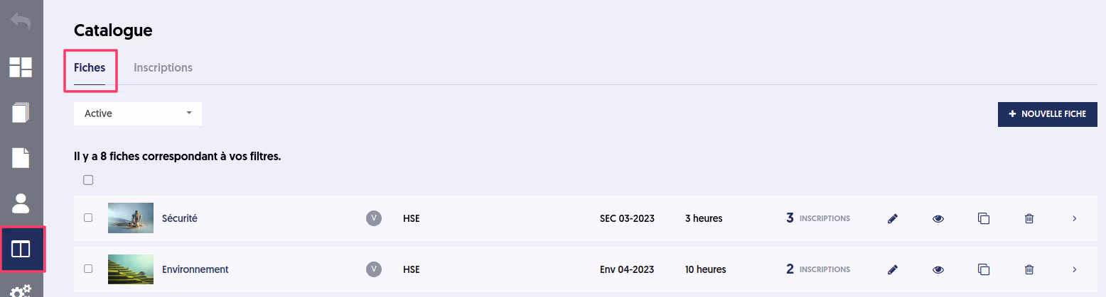The width and height of the screenshot is (1106, 297).
Task: Open the settings gears icon in sidebar
Action: point(21,291)
